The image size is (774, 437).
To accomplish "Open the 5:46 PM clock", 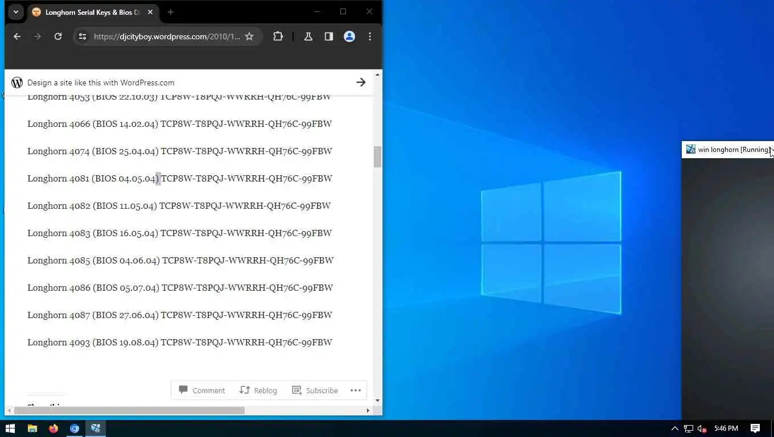I will (x=726, y=428).
